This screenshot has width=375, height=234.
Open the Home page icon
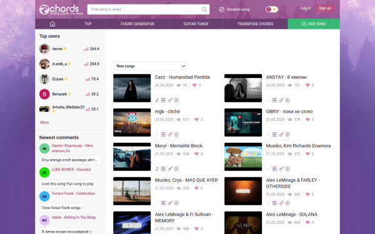(52, 24)
